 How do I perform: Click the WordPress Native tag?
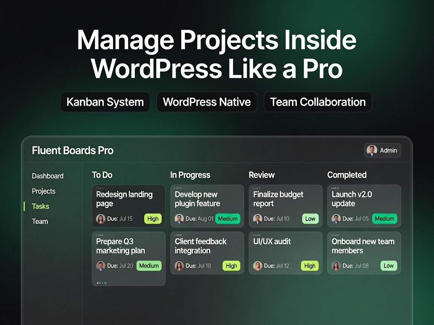[207, 102]
